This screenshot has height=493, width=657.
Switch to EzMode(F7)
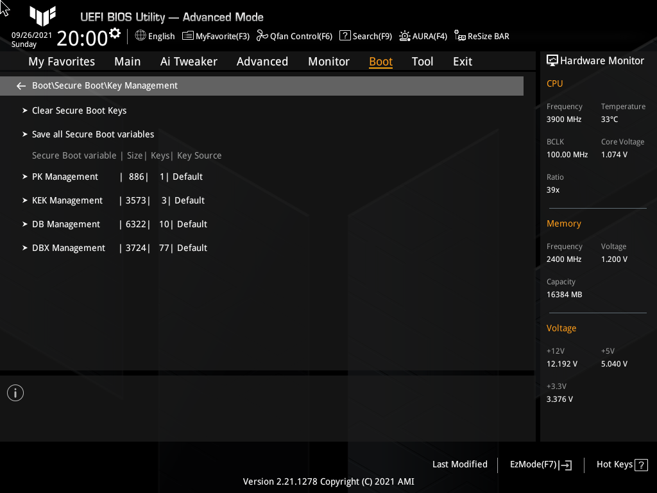tap(540, 464)
